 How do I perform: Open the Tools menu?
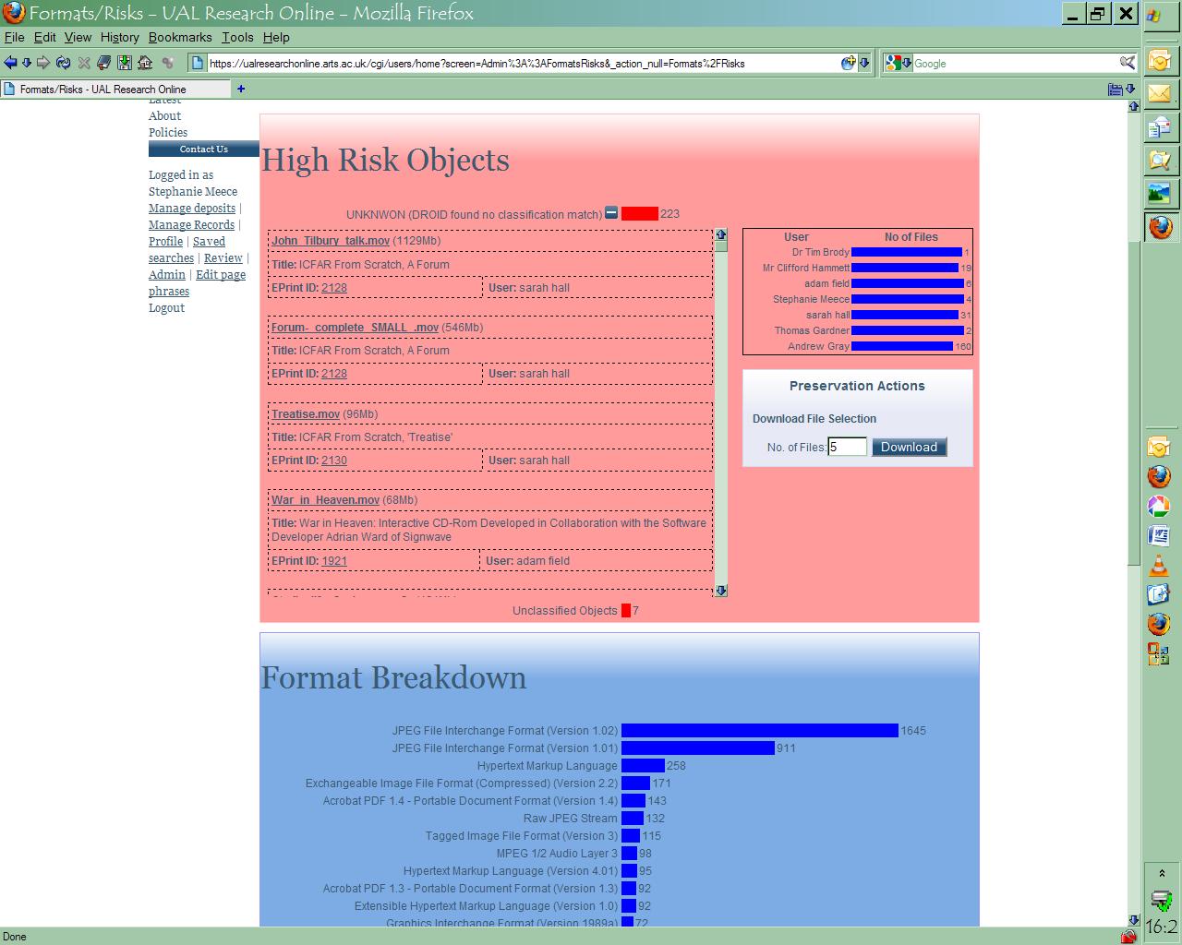237,37
